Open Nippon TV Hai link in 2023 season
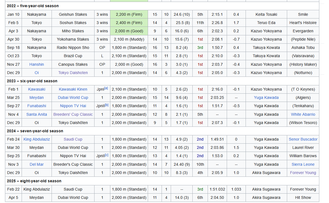Screen dimensions: 329x203 [73, 106]
